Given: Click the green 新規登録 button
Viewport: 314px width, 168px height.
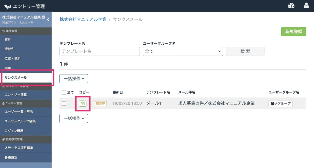Looking at the screenshot, I should 293,32.
